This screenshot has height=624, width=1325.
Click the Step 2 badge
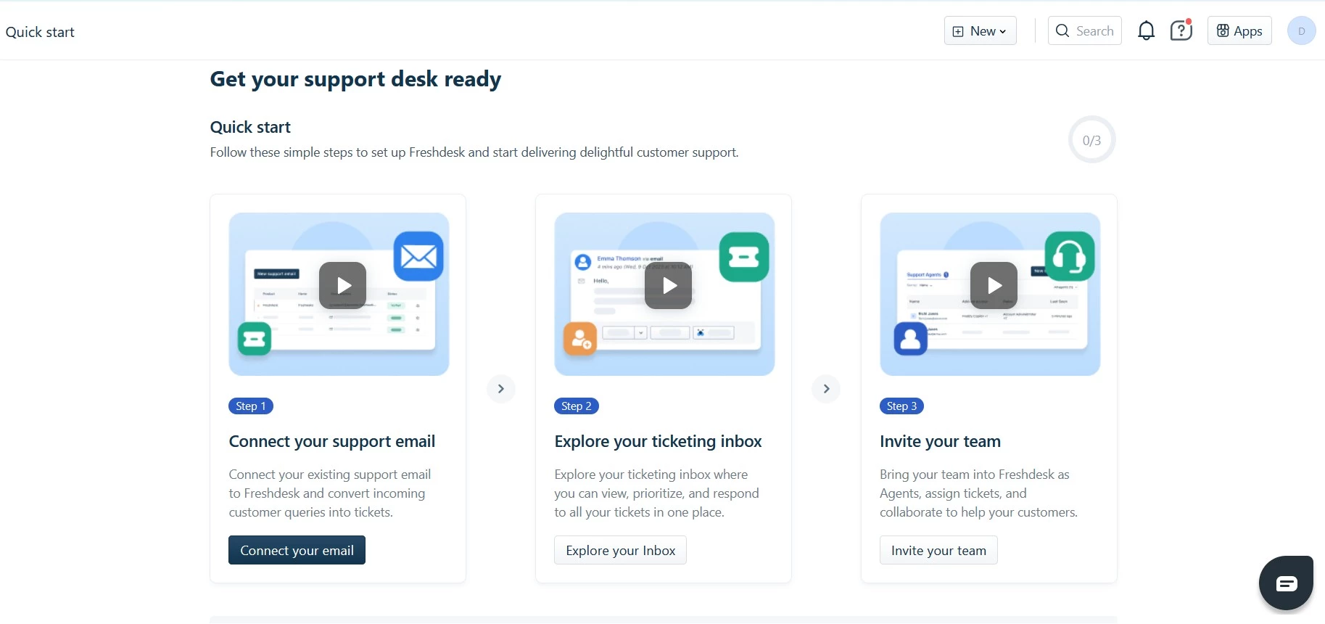point(577,406)
